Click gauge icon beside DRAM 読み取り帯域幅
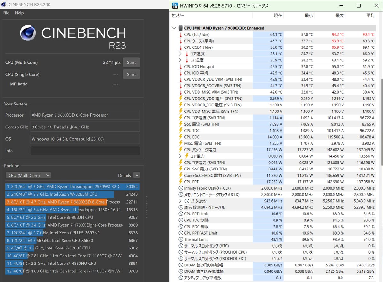 (181, 265)
